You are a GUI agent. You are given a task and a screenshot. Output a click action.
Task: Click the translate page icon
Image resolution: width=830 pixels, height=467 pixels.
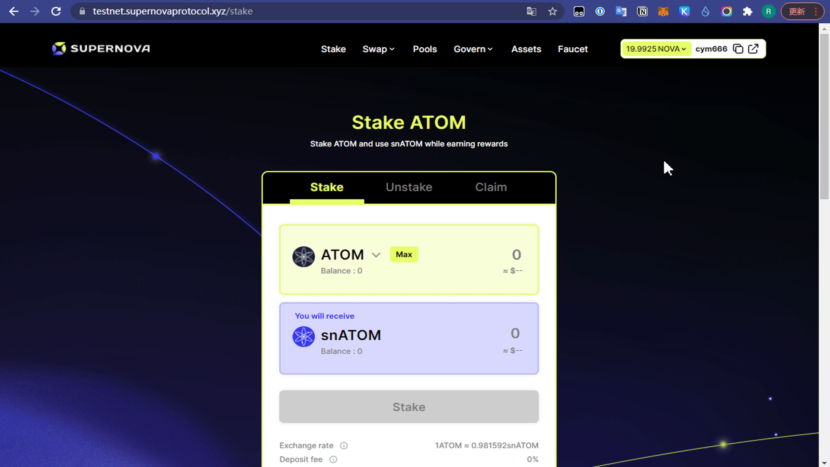(531, 12)
